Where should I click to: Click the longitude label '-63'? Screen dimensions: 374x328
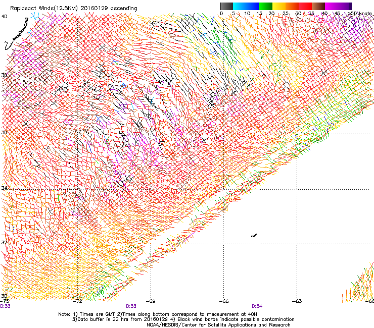[297, 301]
